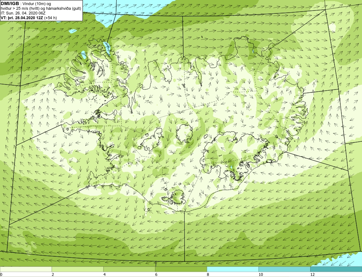Click the legend scale value '6'
The image size is (362, 277).
156,274
